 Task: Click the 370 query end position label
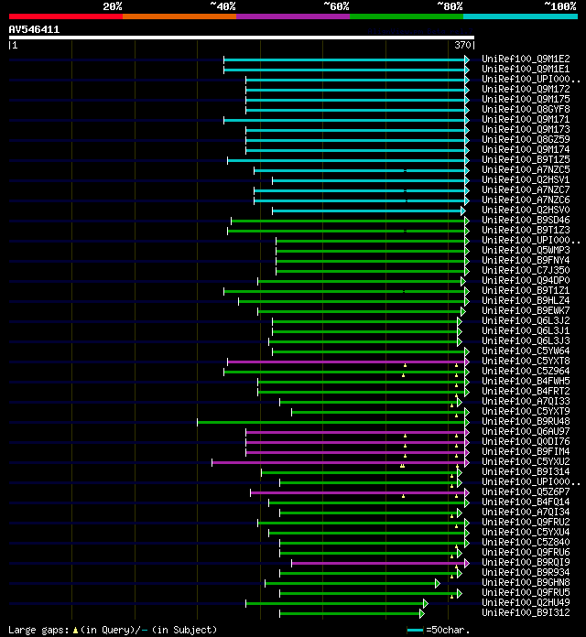[x=462, y=45]
